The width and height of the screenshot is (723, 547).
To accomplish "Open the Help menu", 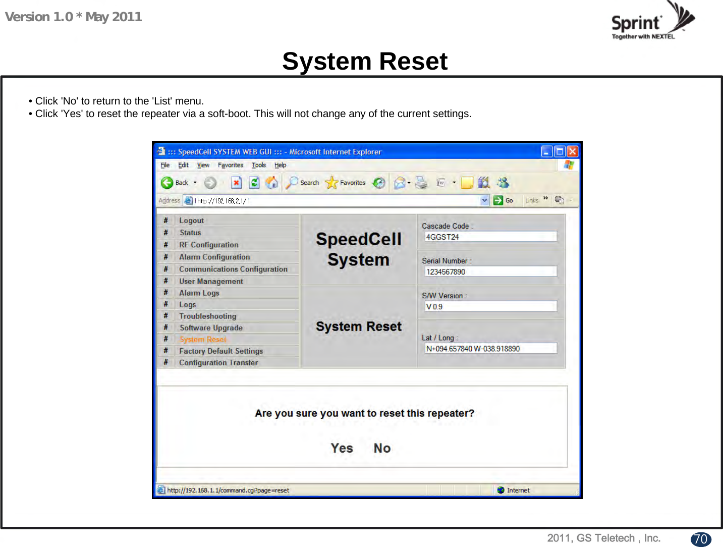I will click(x=280, y=165).
